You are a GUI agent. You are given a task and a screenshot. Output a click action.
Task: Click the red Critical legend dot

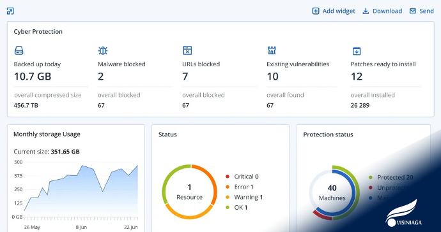coord(228,177)
